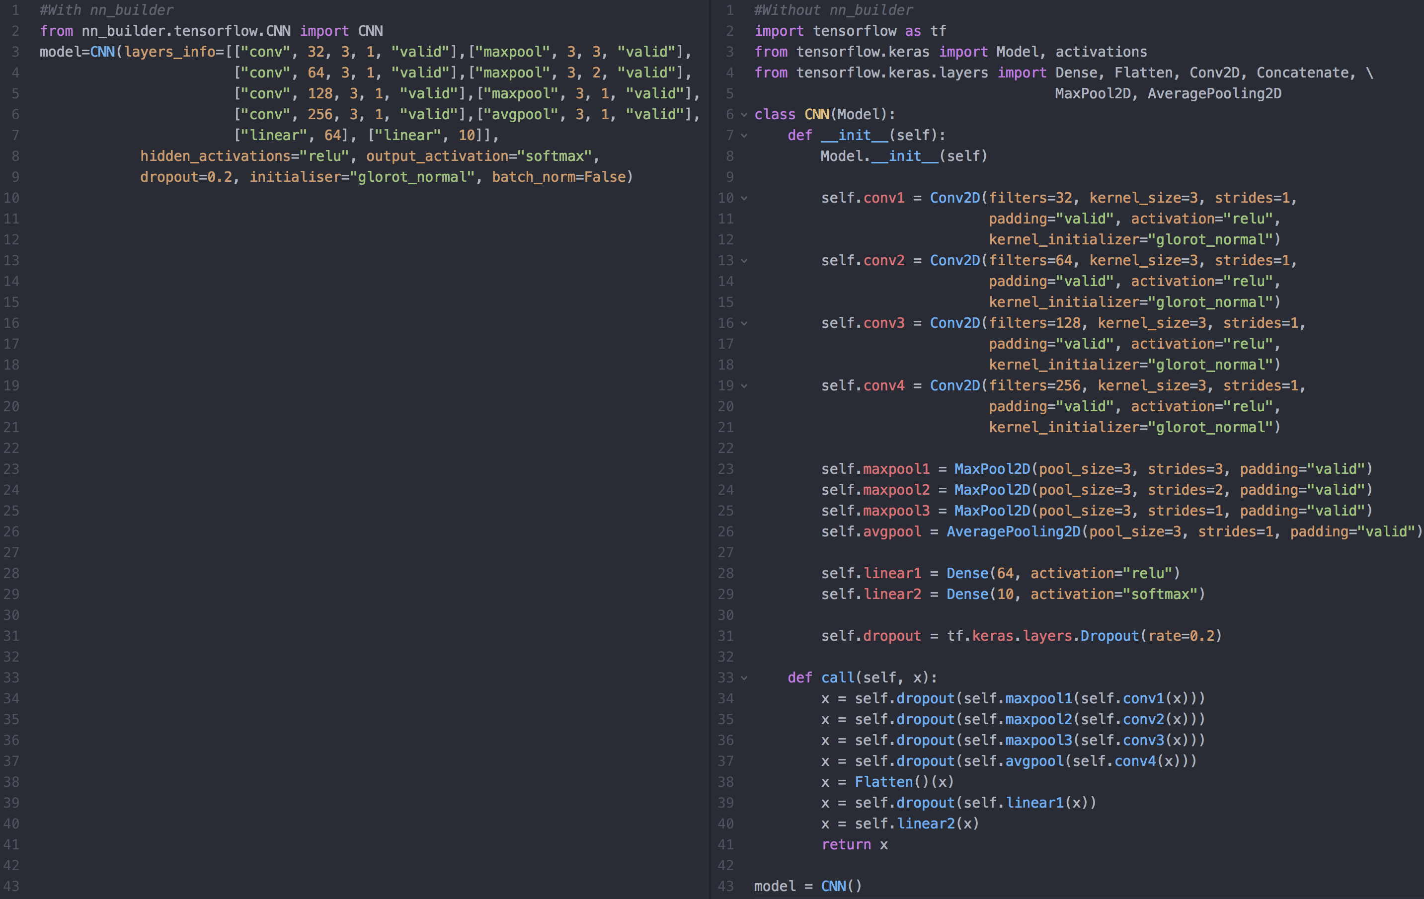Click 'AveragePooling2D' in the import line
This screenshot has width=1424, height=899.
1214,93
